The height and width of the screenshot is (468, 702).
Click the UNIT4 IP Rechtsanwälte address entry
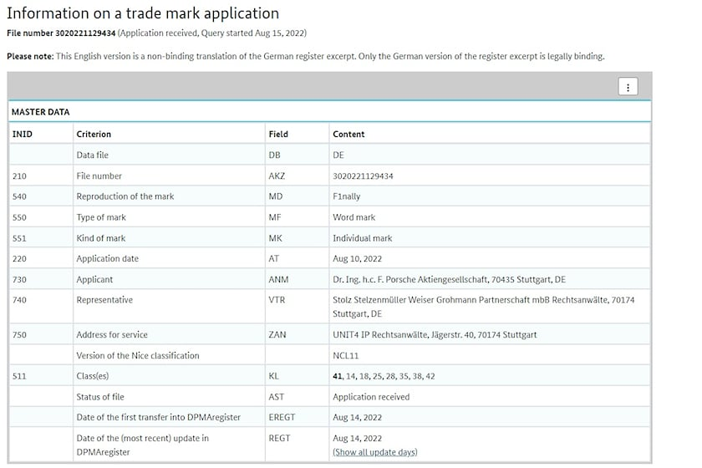pyautogui.click(x=435, y=335)
